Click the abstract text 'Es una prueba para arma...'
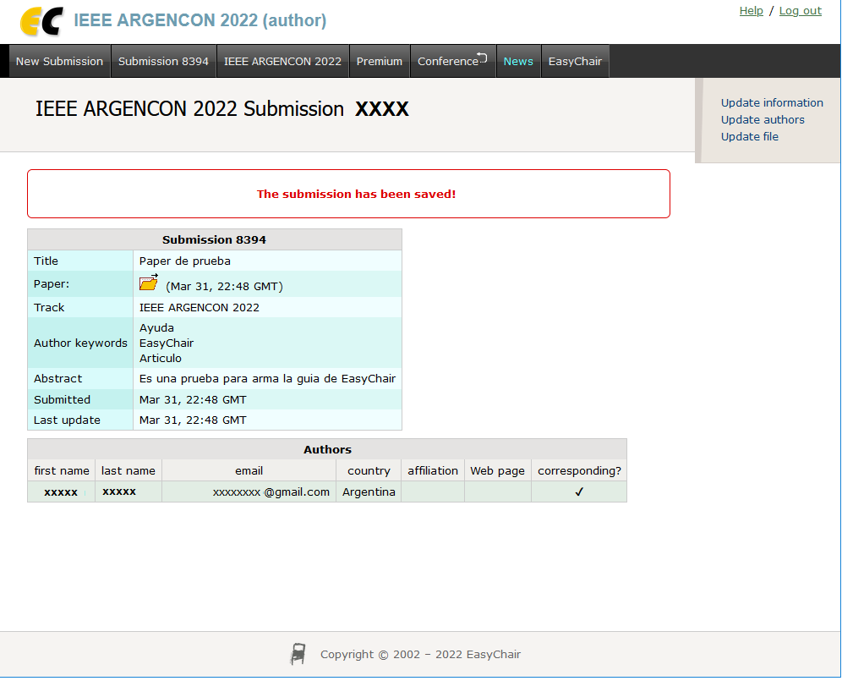842x681 pixels. tap(267, 379)
